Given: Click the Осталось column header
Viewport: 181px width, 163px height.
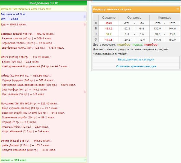Looking at the screenshot, I should tap(134, 18).
